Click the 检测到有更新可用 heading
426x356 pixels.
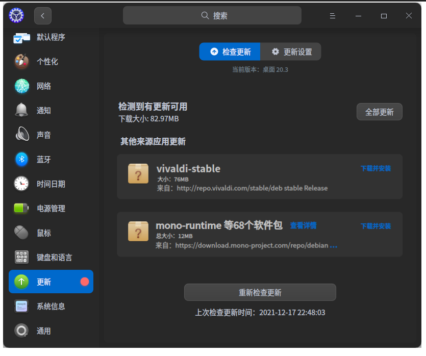(x=153, y=107)
